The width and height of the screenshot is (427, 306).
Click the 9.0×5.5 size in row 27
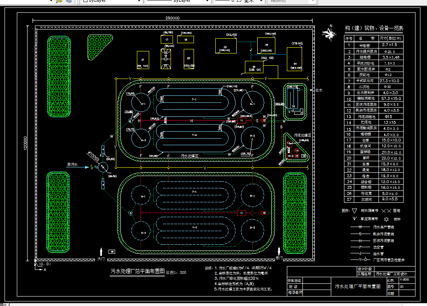coord(390,199)
